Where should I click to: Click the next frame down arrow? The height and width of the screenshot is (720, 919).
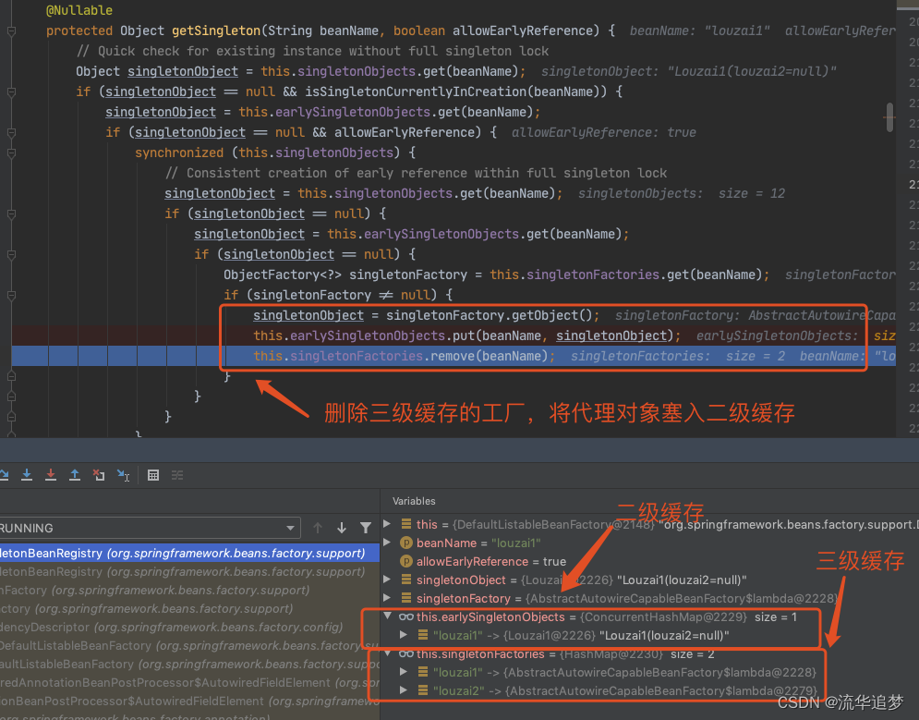(x=341, y=528)
